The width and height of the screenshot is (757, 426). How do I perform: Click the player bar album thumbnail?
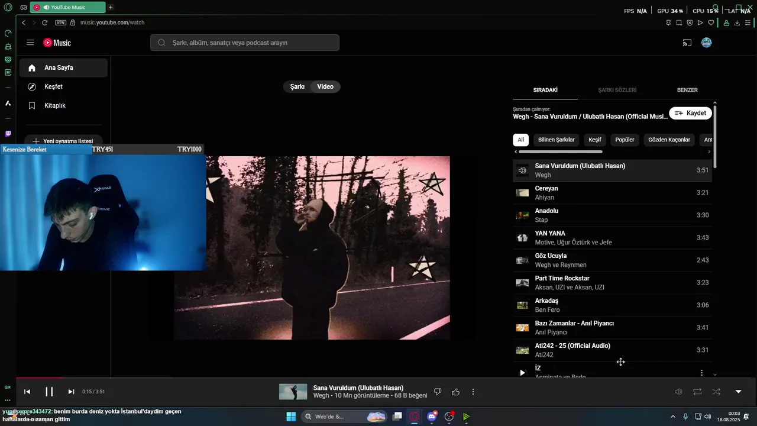tap(293, 392)
